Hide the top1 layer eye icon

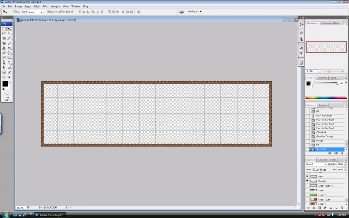pyautogui.click(x=307, y=176)
